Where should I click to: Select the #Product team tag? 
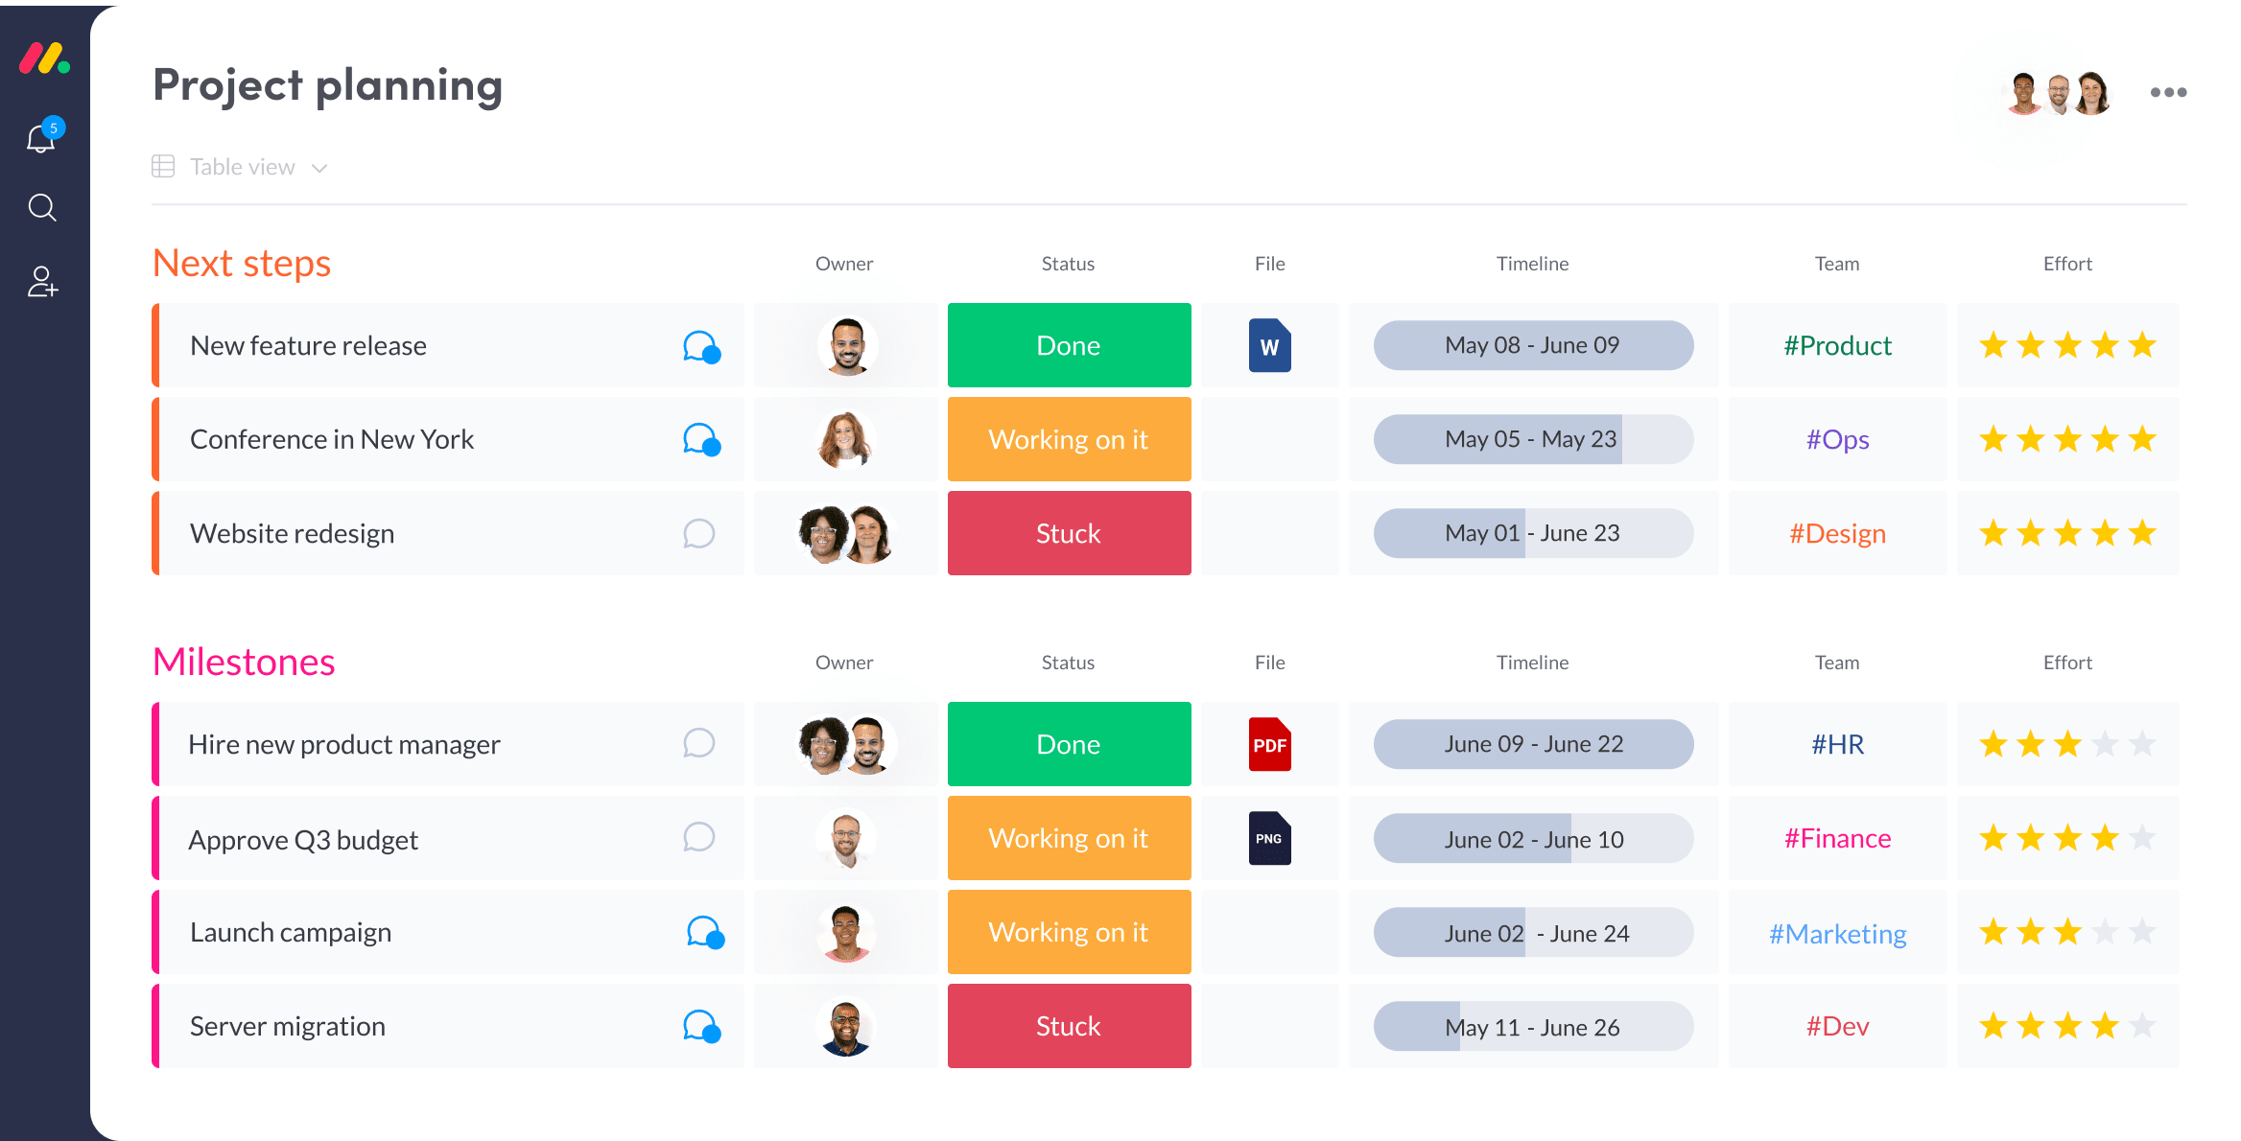pyautogui.click(x=1836, y=345)
